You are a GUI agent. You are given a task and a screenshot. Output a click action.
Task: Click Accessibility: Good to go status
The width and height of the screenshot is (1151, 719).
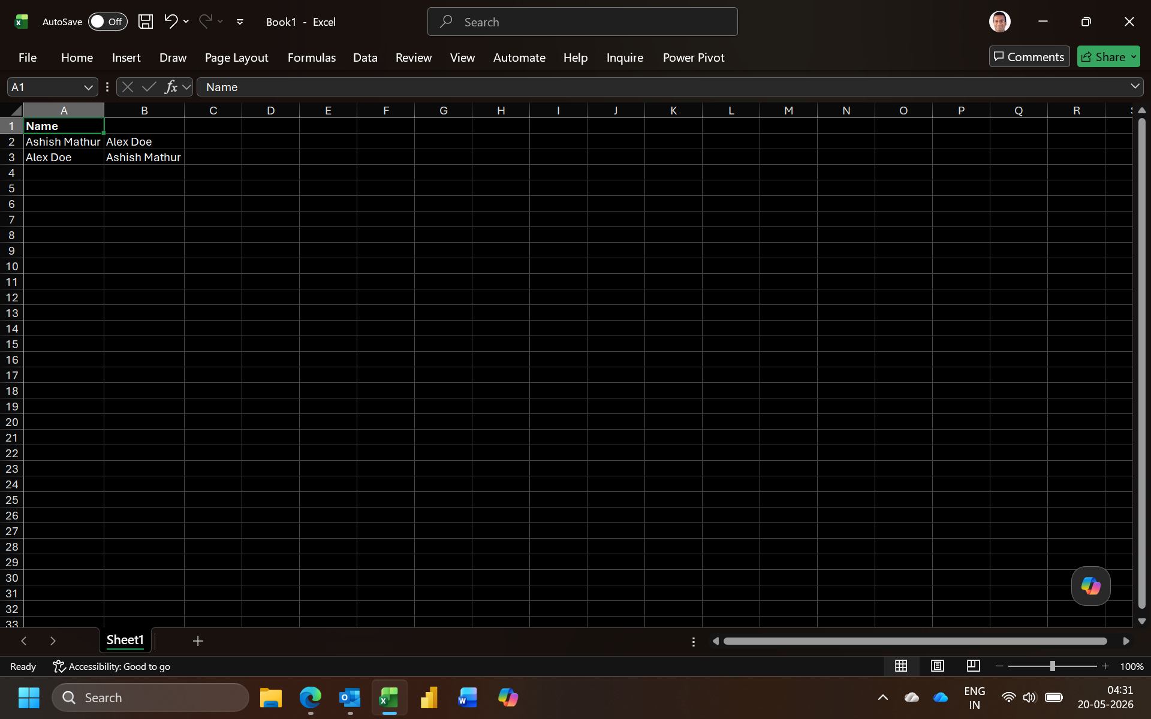pos(112,666)
